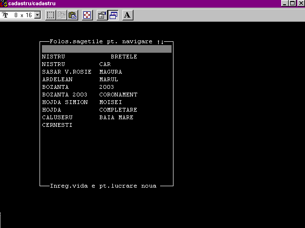Choose the NISTRU CAR list entry
The width and height of the screenshot is (305, 228).
pyautogui.click(x=76, y=64)
